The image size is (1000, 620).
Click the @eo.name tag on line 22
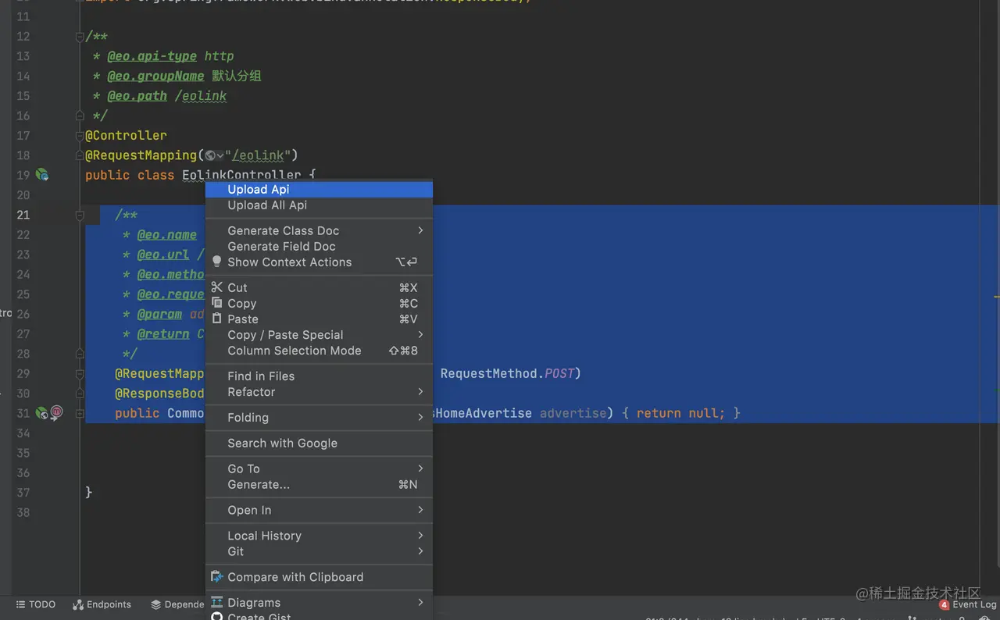[x=167, y=234]
